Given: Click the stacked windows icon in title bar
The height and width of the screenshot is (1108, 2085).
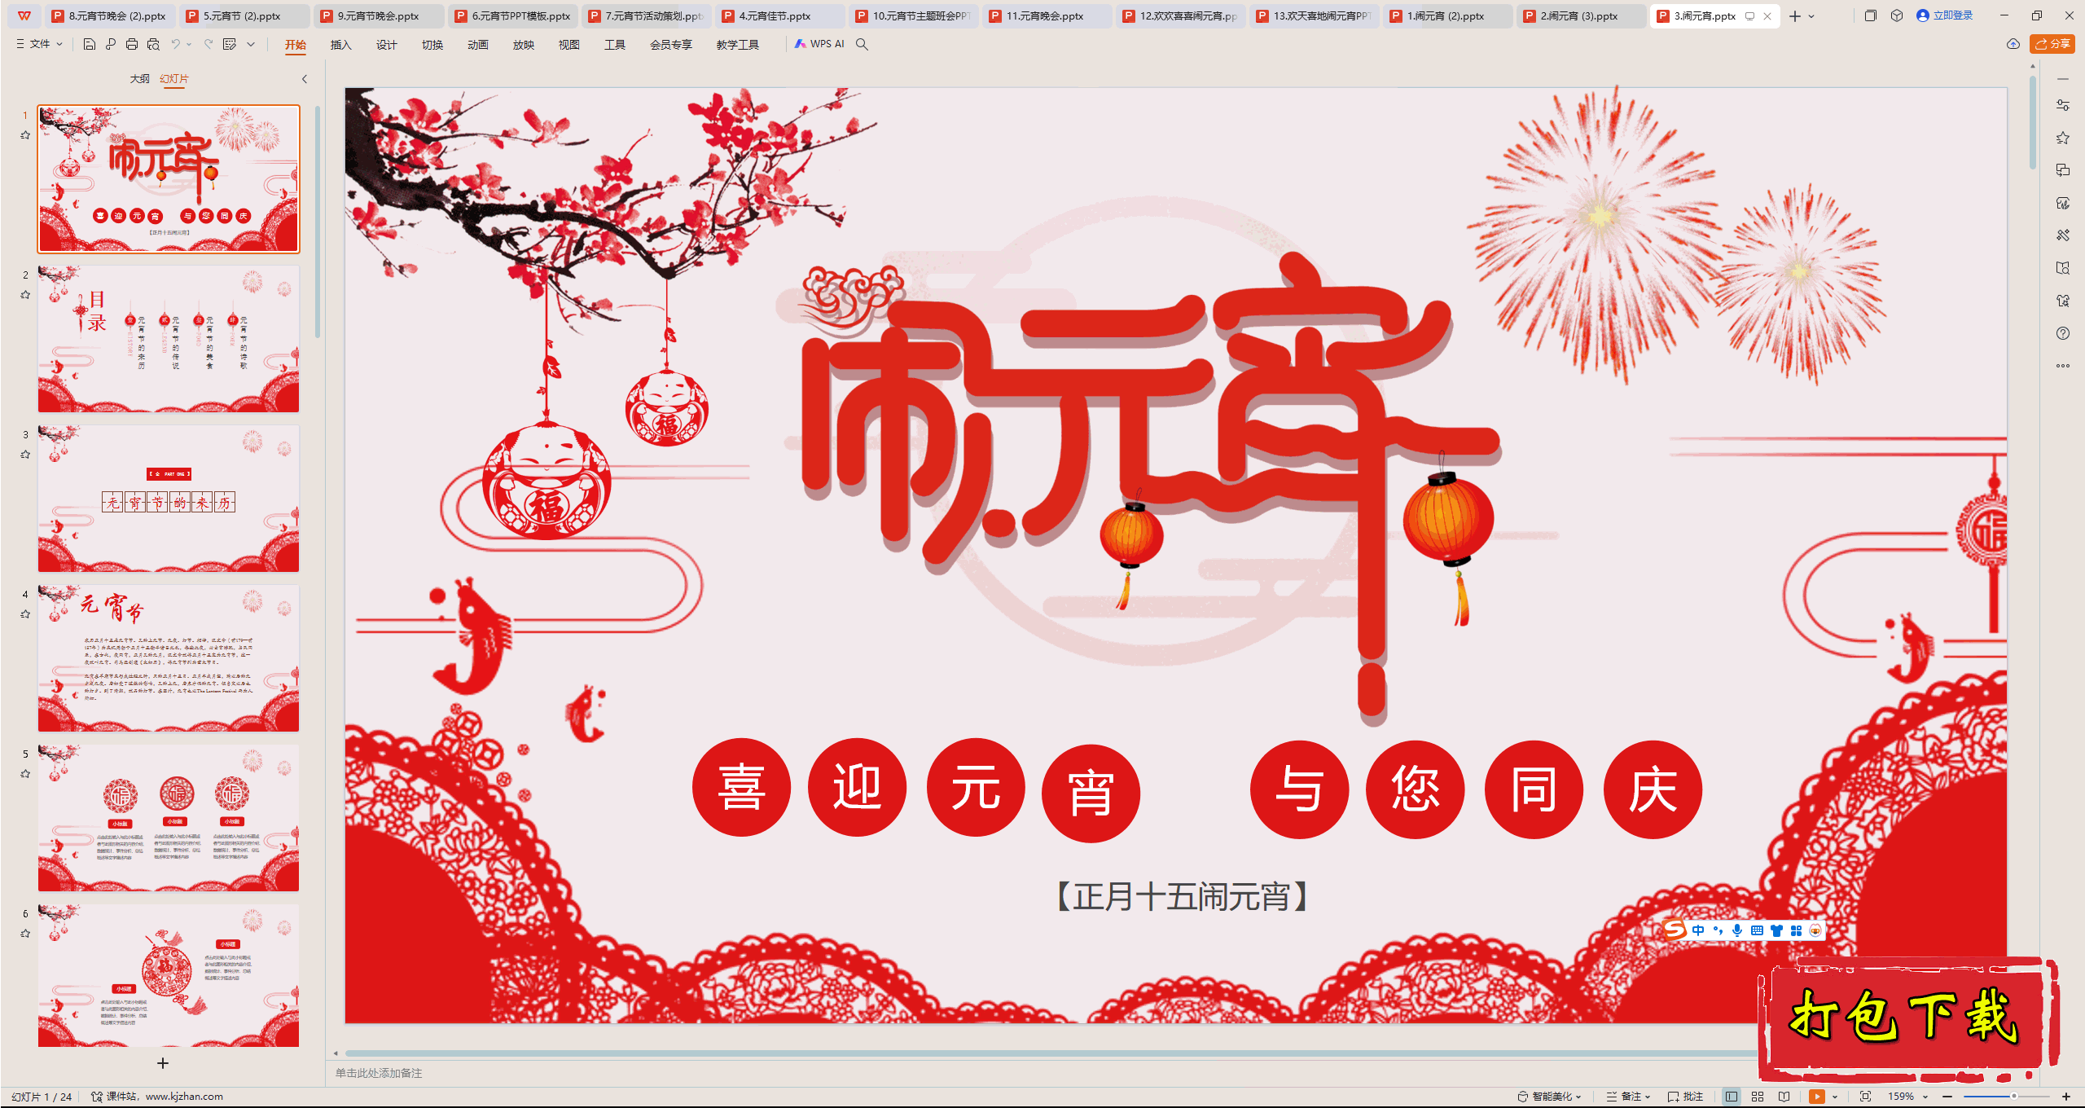Looking at the screenshot, I should (1871, 15).
